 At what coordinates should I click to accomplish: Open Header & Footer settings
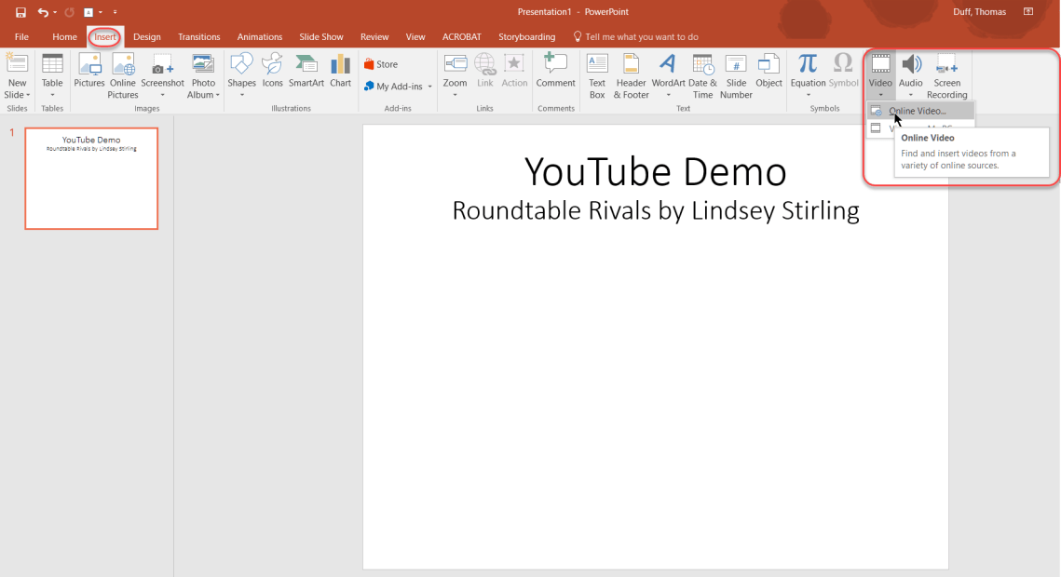tap(631, 74)
